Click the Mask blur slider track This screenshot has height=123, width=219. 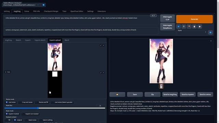pyautogui.click(x=55, y=108)
